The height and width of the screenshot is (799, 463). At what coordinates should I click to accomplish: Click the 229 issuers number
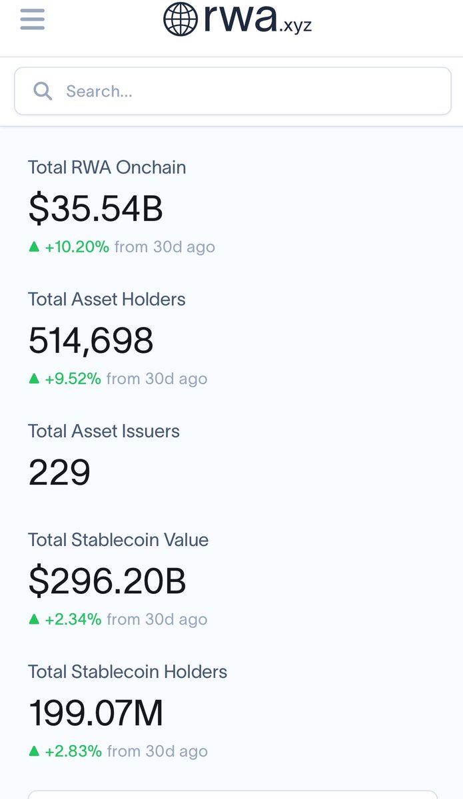(59, 473)
